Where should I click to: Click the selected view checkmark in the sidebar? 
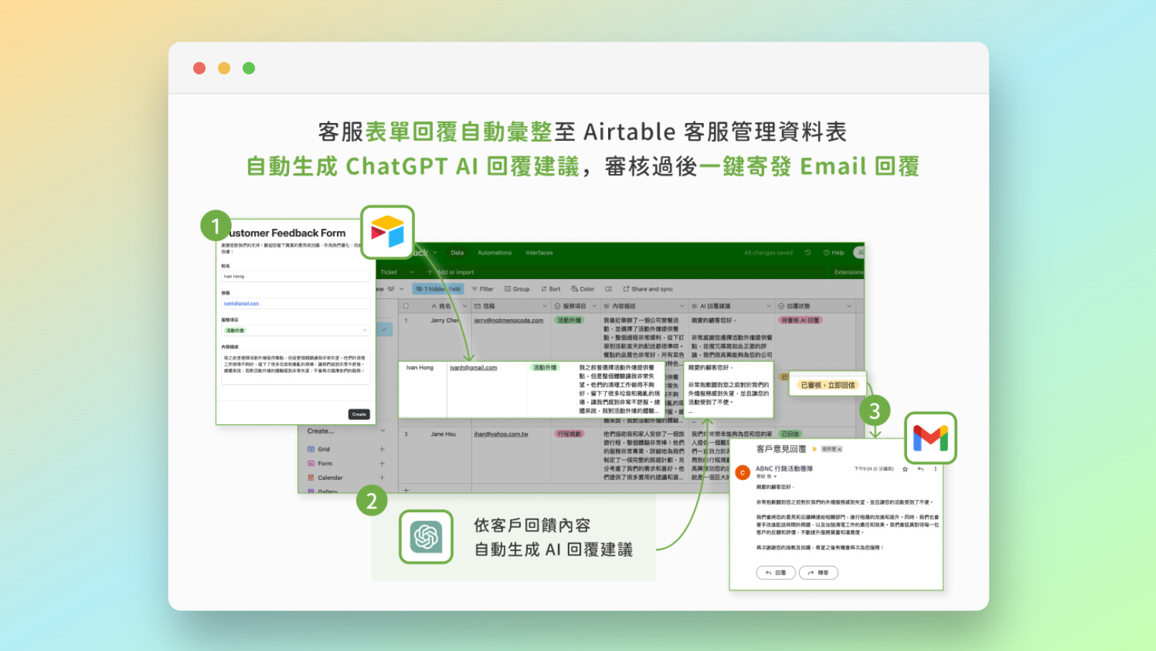(384, 330)
